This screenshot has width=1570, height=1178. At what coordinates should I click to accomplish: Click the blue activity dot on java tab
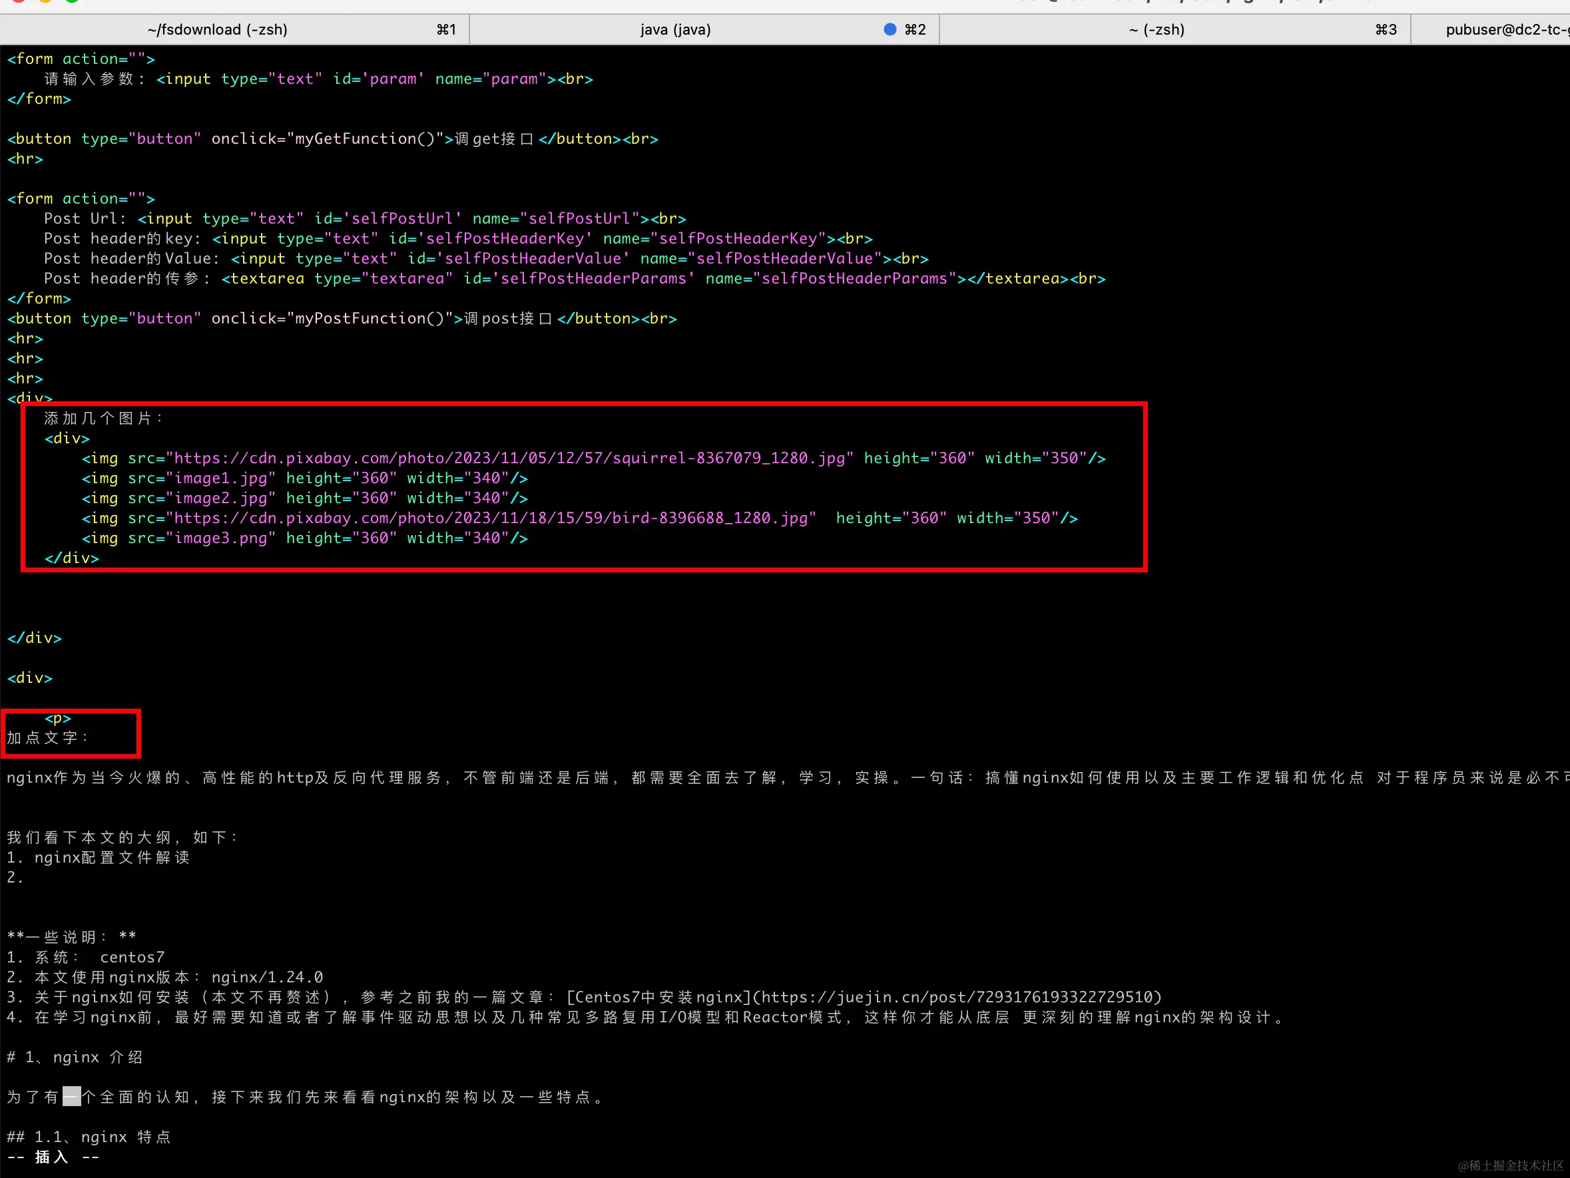890,29
